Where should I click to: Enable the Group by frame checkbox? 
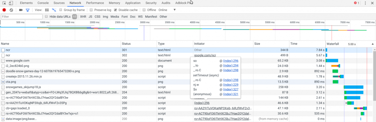click(x=61, y=10)
